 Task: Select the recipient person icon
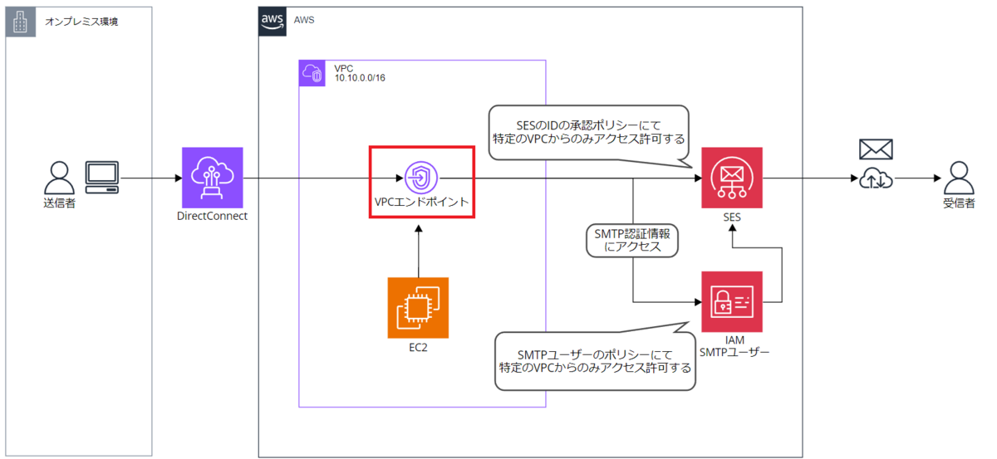coord(958,178)
